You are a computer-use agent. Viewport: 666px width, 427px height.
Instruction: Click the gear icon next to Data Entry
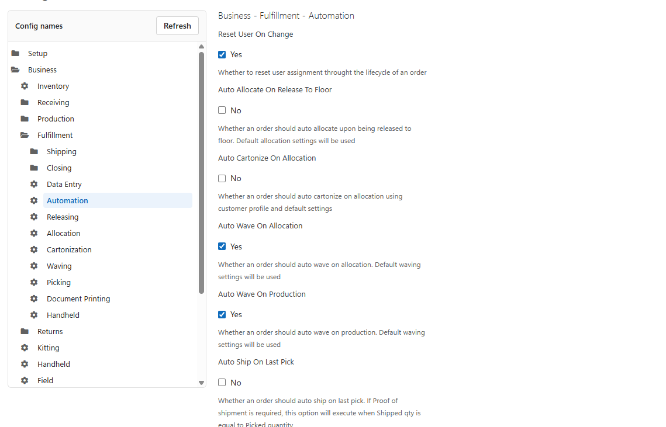pos(34,184)
